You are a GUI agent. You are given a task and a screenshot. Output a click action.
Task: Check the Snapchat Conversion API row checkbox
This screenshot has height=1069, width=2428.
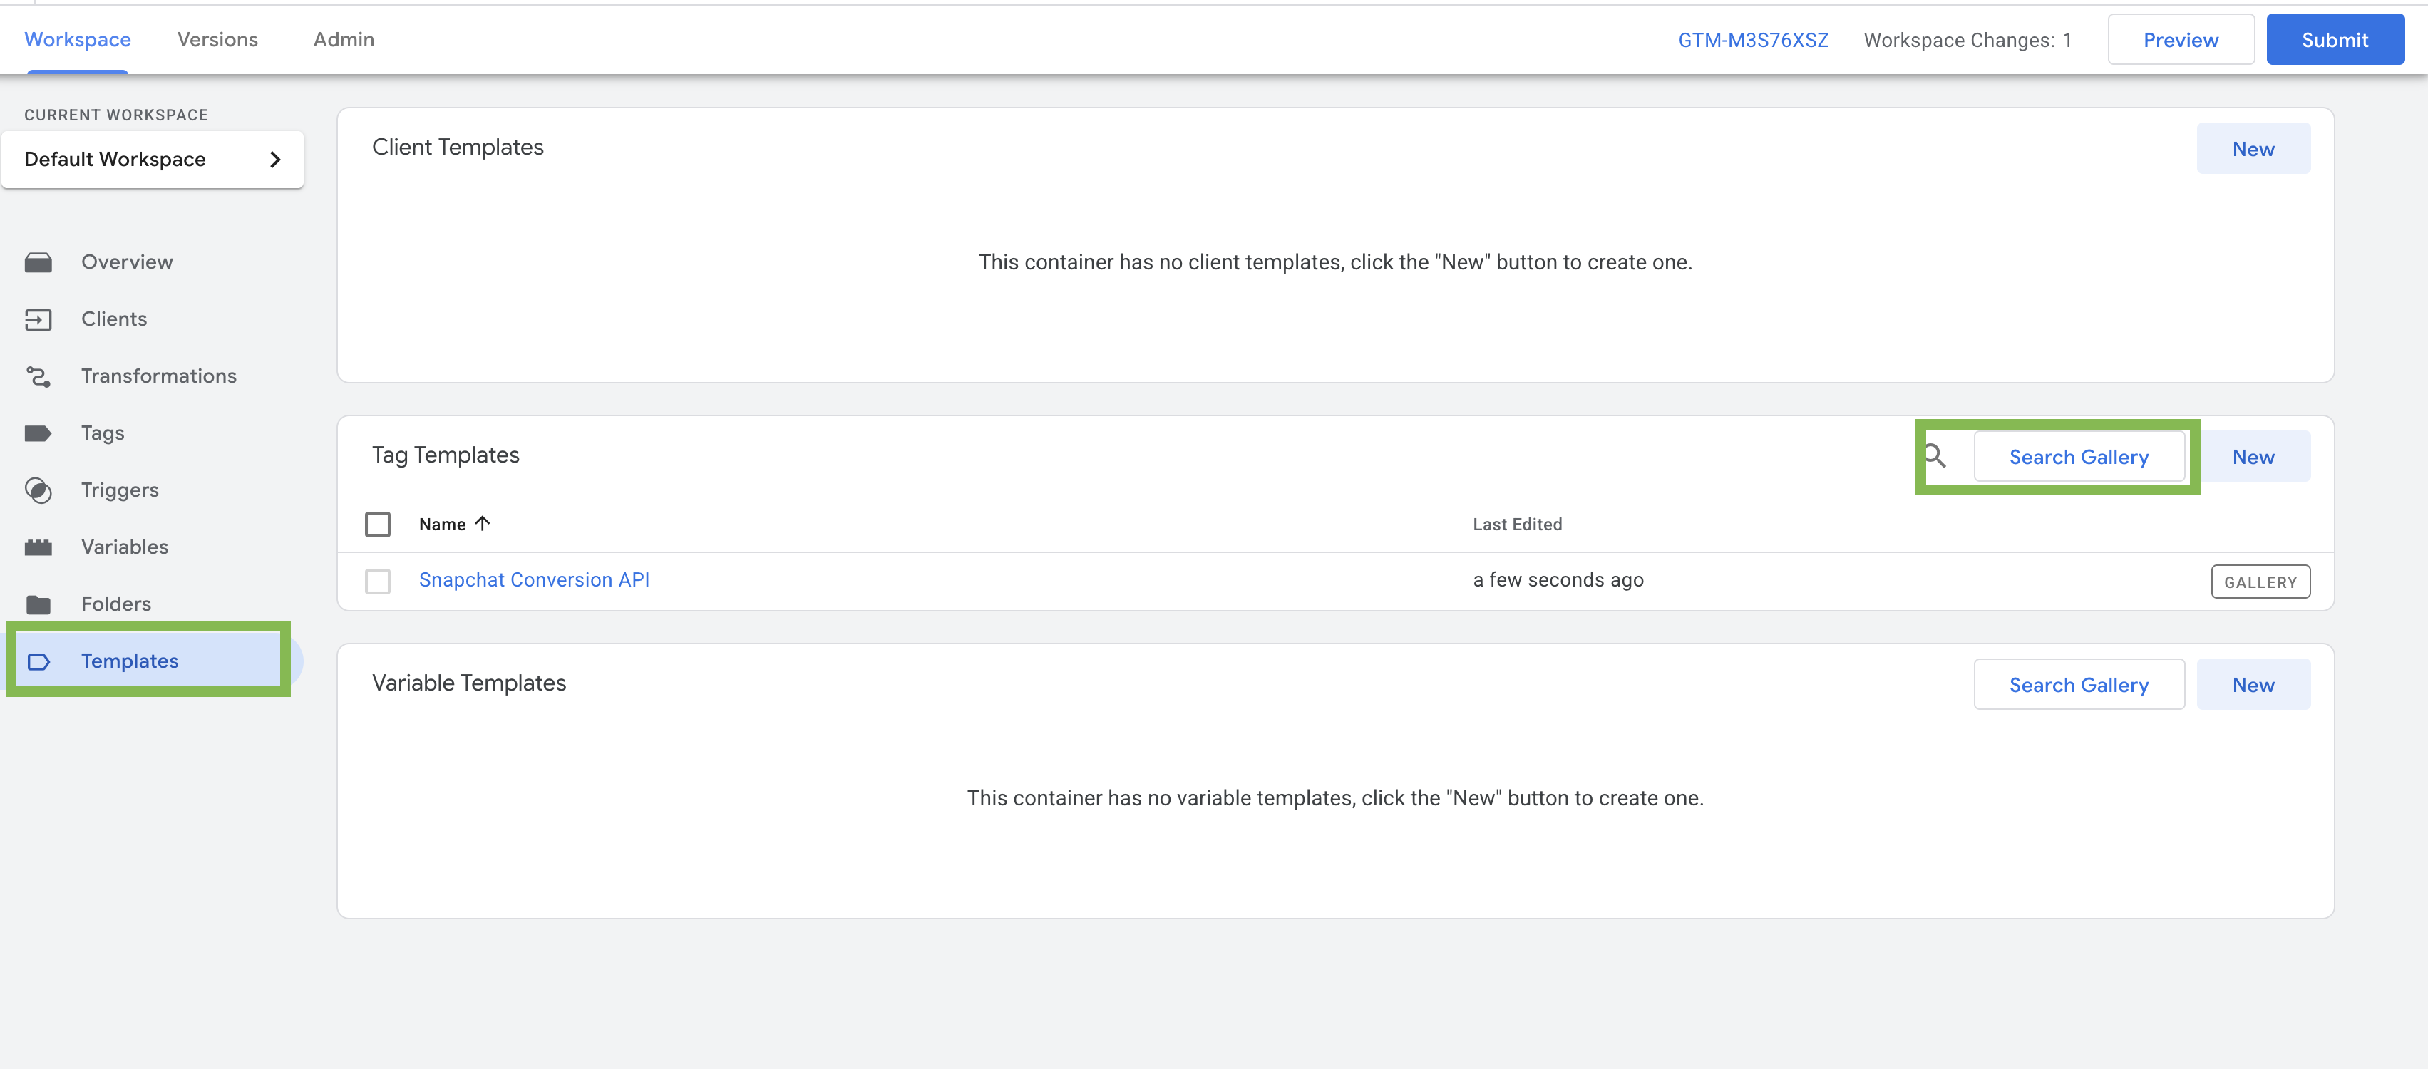pyautogui.click(x=378, y=581)
